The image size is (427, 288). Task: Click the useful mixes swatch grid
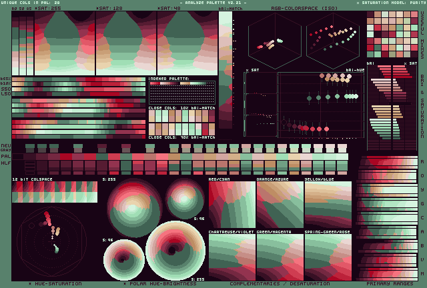click(392, 34)
